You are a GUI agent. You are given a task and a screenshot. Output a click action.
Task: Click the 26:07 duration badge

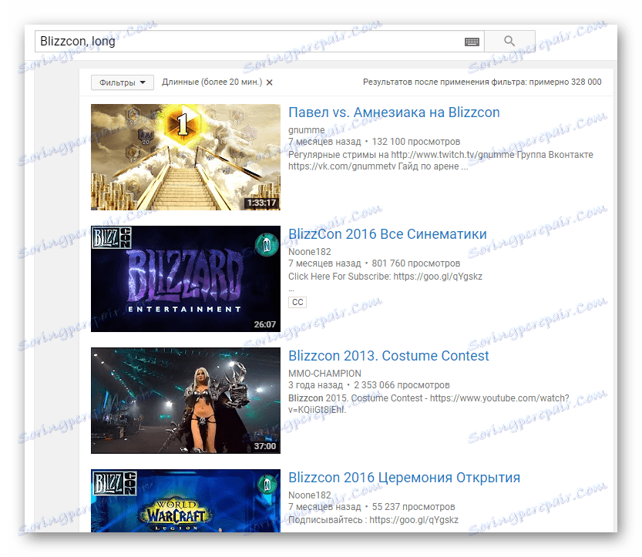click(x=265, y=324)
